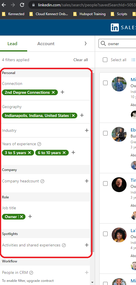Remove the 3 to 5 years filter
Viewport: 136px width, 285px height.
pos(29,153)
